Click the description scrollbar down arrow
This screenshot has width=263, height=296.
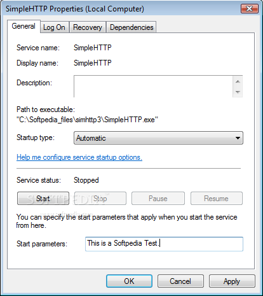tap(238, 92)
